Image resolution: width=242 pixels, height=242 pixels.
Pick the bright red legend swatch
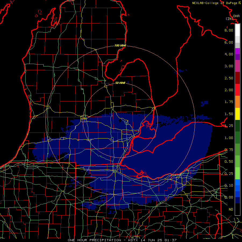coord(237,90)
